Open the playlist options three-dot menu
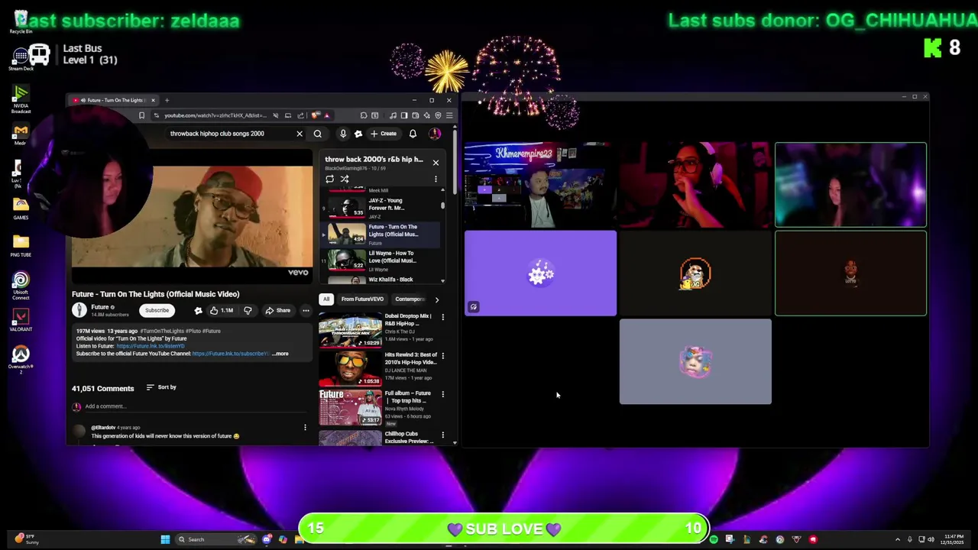This screenshot has width=978, height=550. (436, 180)
